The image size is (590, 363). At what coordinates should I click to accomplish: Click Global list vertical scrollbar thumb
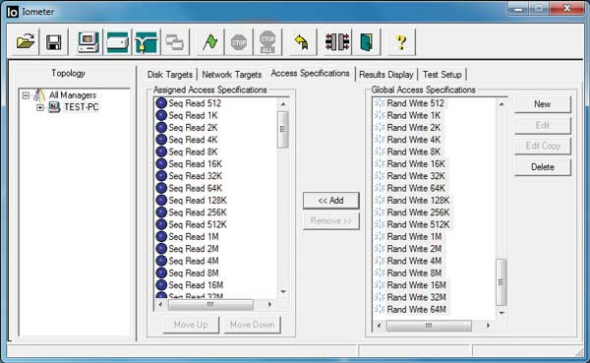tap(501, 281)
